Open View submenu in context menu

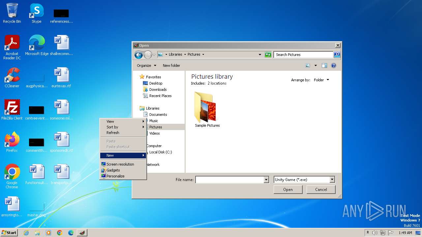pyautogui.click(x=123, y=121)
